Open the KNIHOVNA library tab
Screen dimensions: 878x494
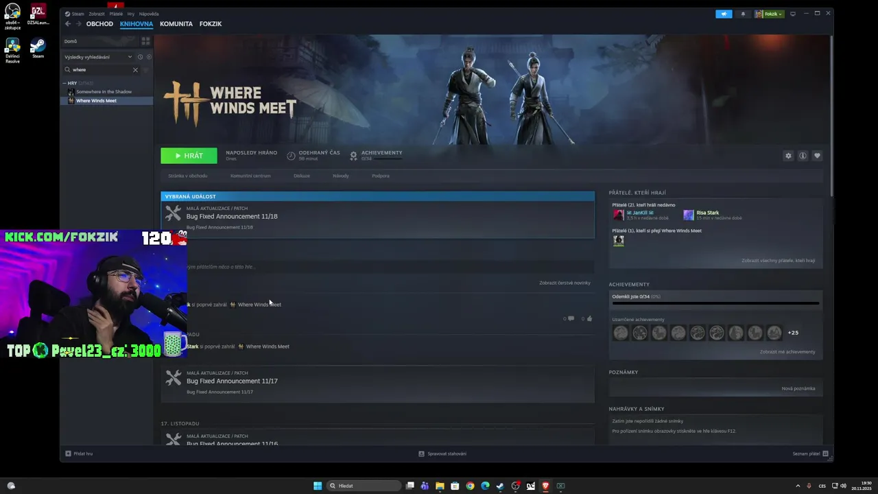point(137,24)
